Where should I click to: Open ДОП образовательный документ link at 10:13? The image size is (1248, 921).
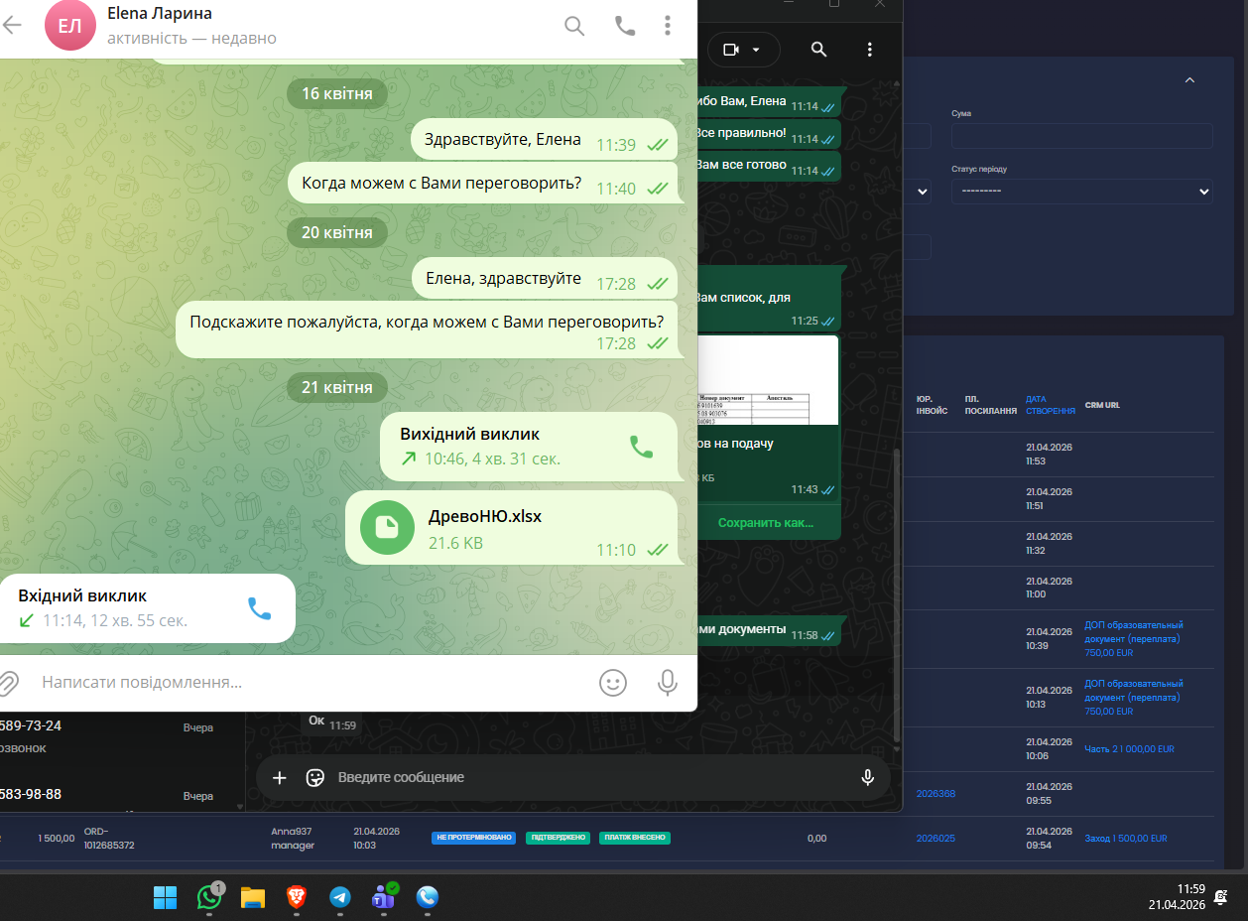pos(1133,698)
